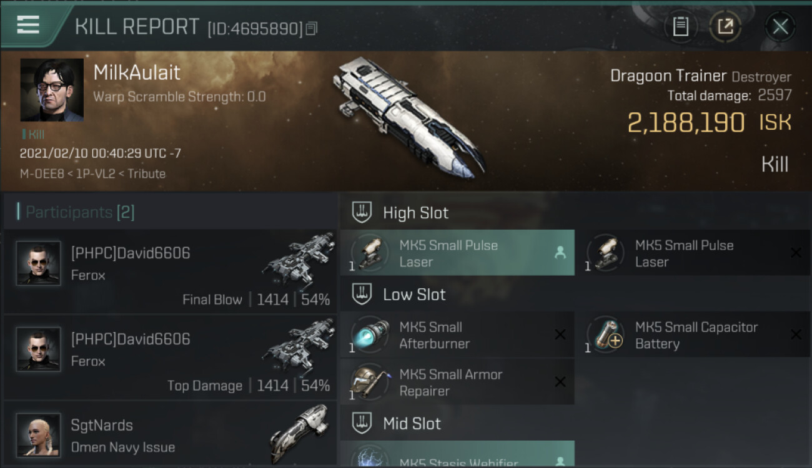
Task: Open David6606 Top Damage participant entry
Action: 170,357
